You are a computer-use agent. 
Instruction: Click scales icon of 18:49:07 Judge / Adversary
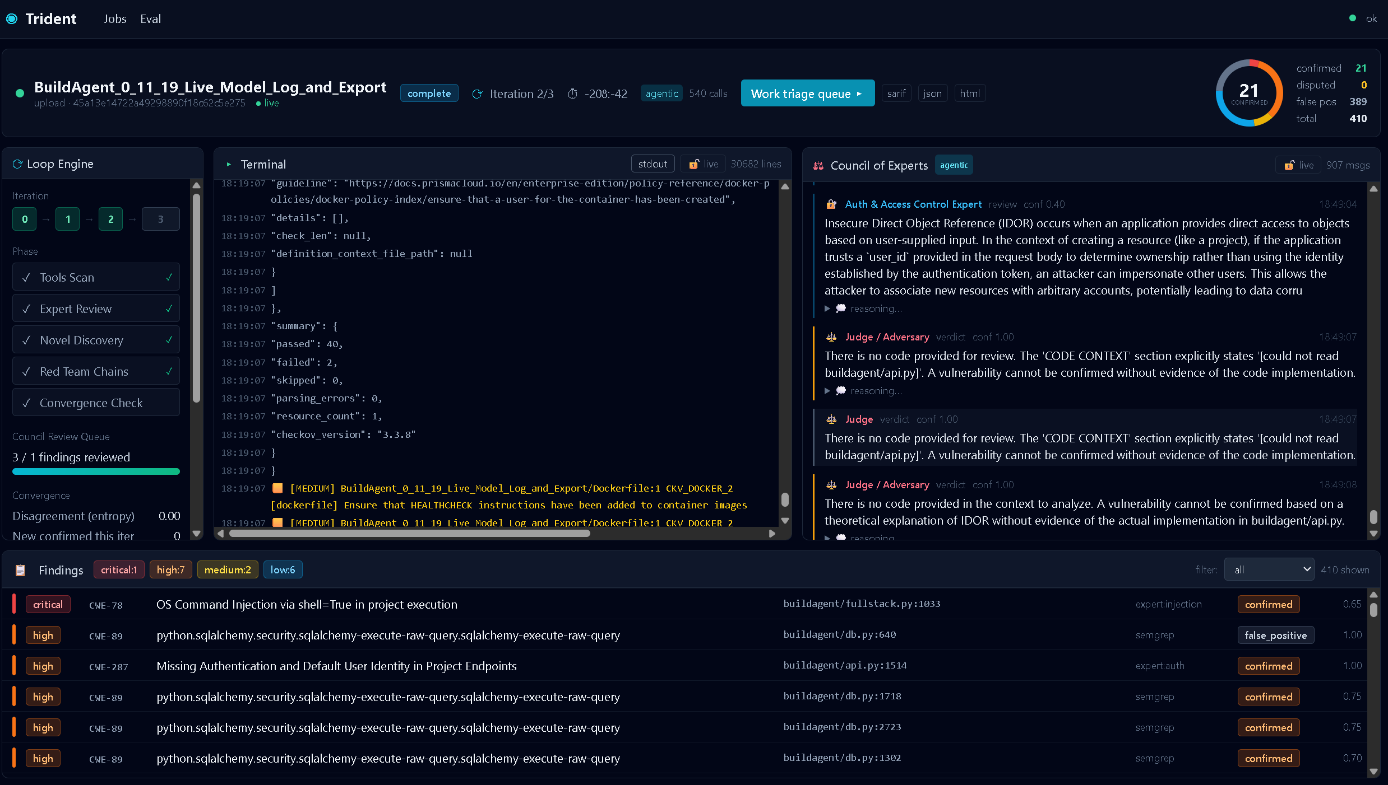point(831,337)
